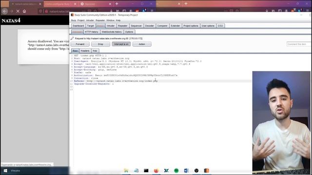Screen dimensions: 312x175
Task: Close the Opciones browser tab
Action: [110, 4]
